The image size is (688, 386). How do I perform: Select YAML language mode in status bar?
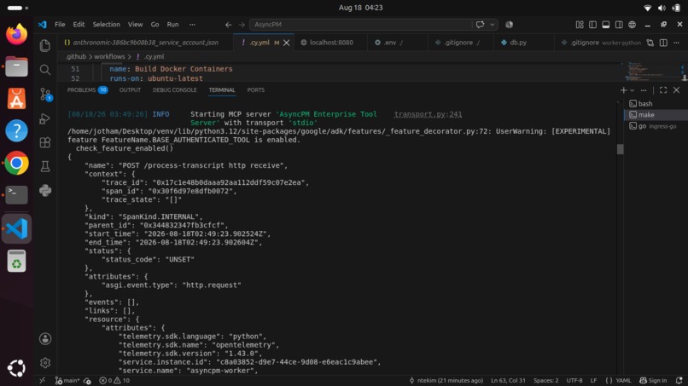tap(623, 380)
